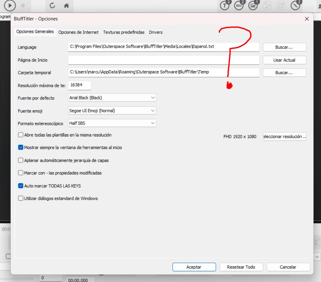
Task: Click the Usar Actual button
Action: coord(284,60)
